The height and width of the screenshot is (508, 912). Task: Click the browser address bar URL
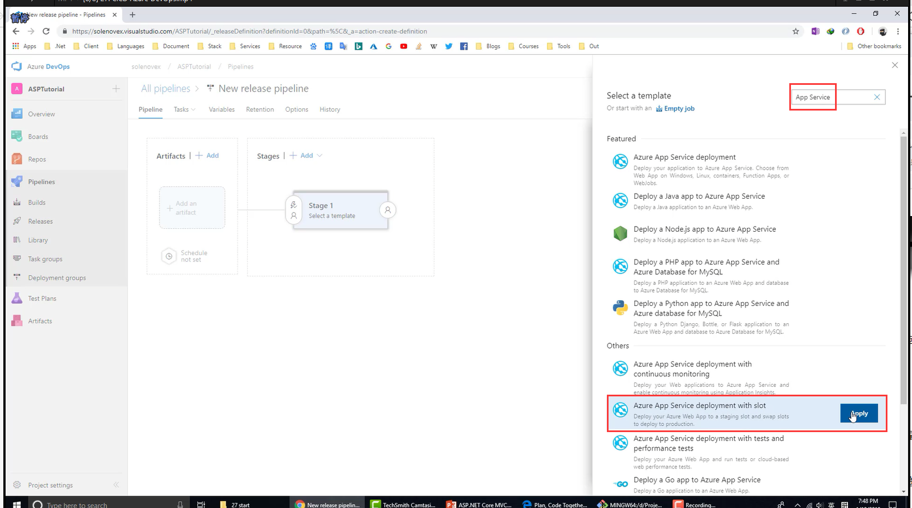249,31
